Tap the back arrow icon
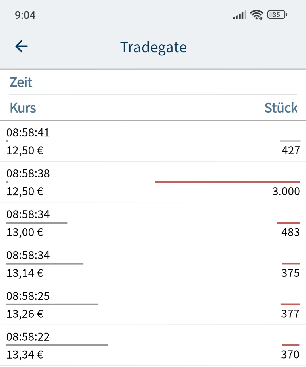The image size is (306, 367). 22,46
